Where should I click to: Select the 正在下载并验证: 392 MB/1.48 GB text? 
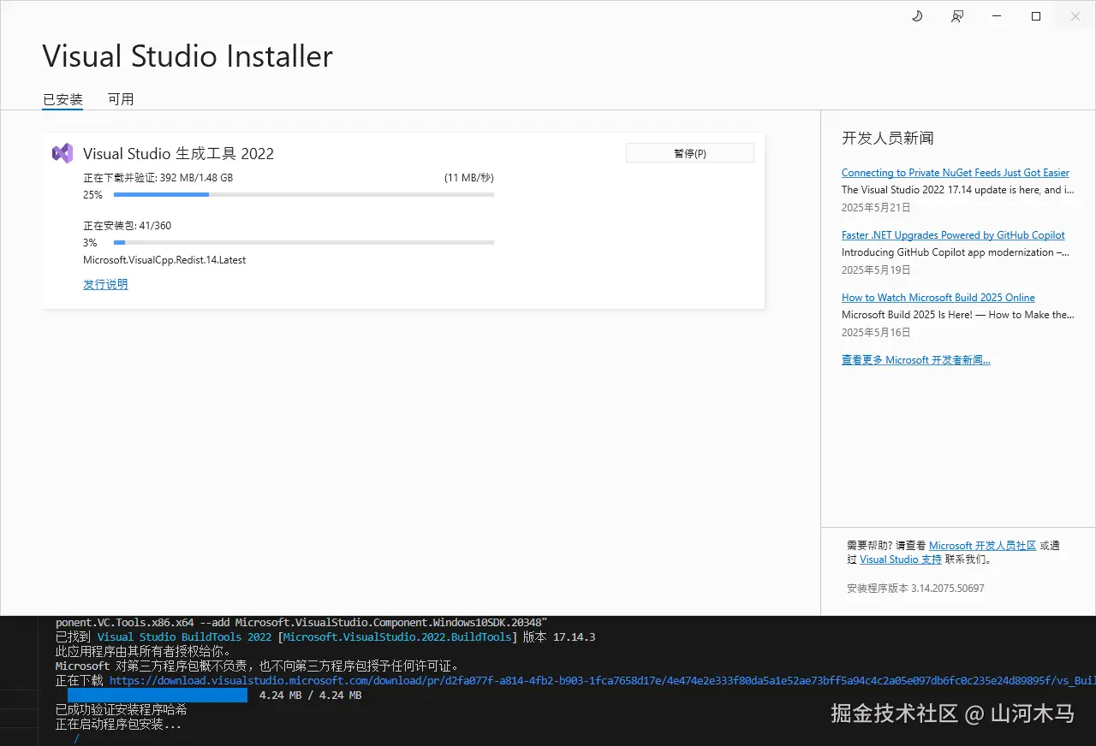[158, 178]
